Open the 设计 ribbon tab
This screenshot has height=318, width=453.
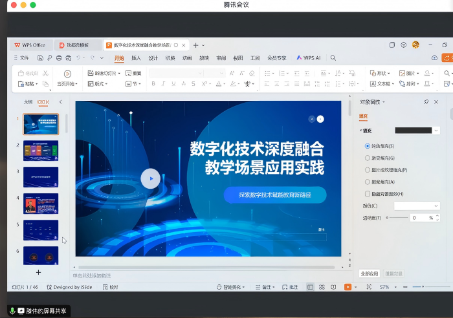coord(153,58)
